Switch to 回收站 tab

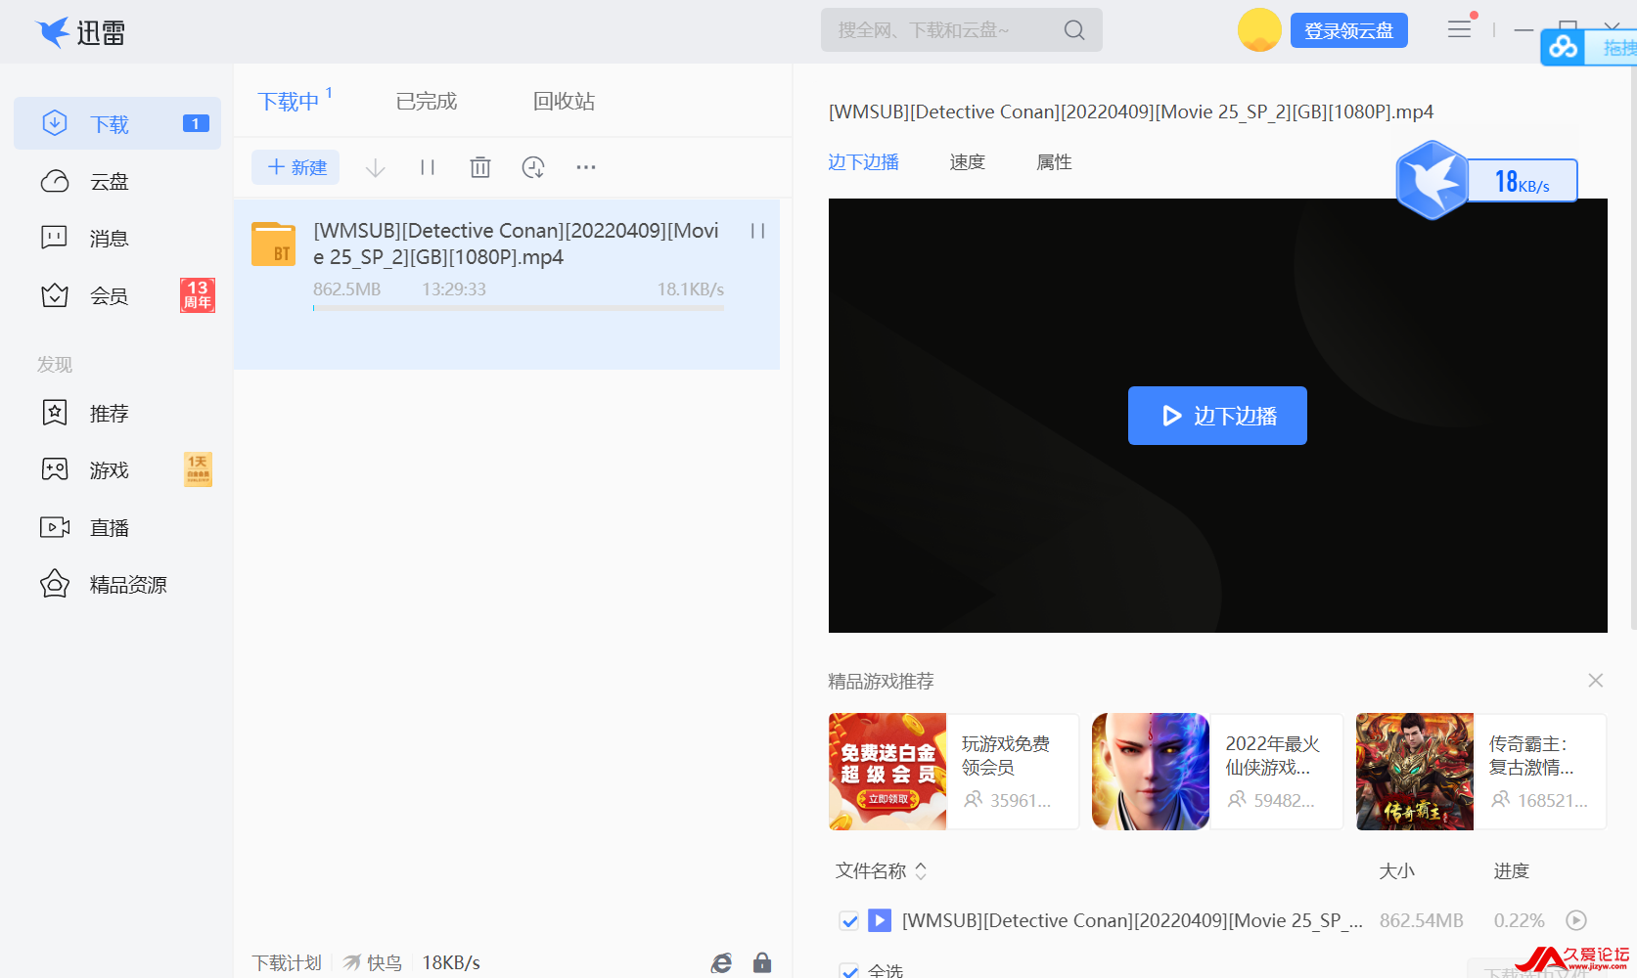tap(564, 102)
